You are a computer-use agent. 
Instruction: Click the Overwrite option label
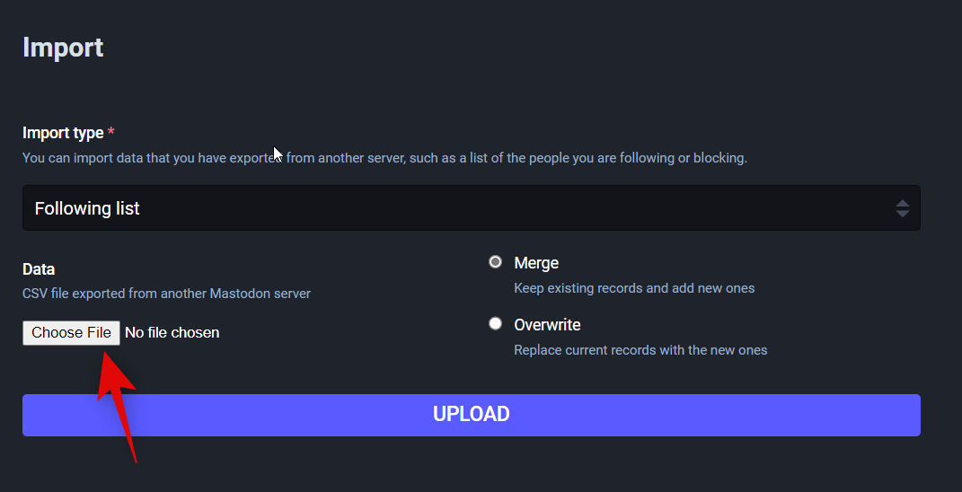[x=547, y=324]
